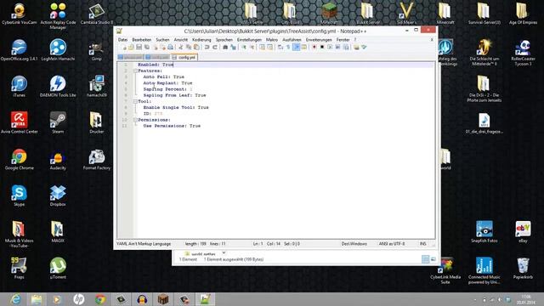Select the config.yml active tab
Screen dimensions: 544x306
184,57
